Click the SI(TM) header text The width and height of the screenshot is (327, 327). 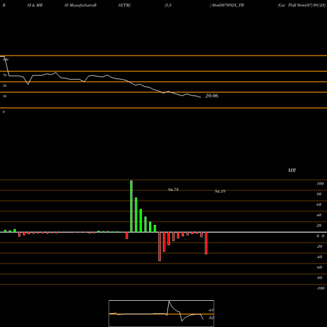pyautogui.click(x=124, y=5)
